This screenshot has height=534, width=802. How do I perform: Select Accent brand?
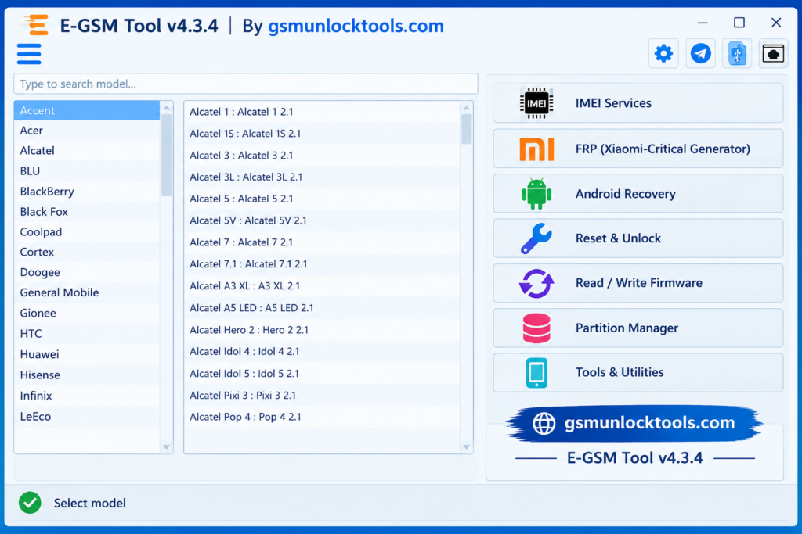click(x=86, y=110)
